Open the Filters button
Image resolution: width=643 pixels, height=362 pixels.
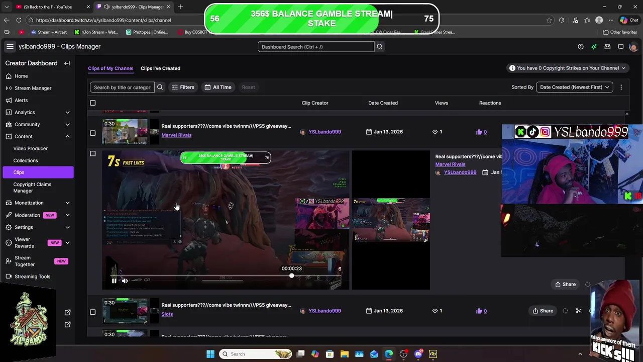183,87
